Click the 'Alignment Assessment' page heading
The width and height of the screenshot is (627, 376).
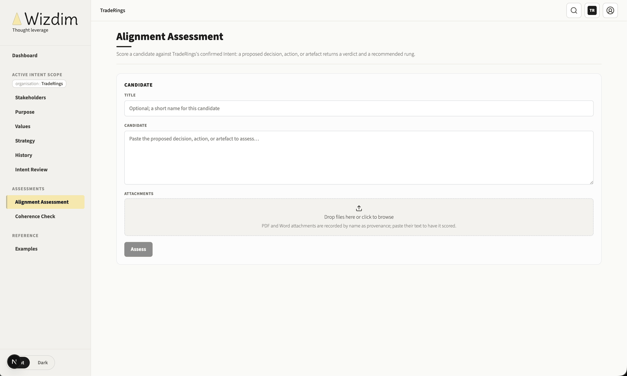click(x=170, y=37)
